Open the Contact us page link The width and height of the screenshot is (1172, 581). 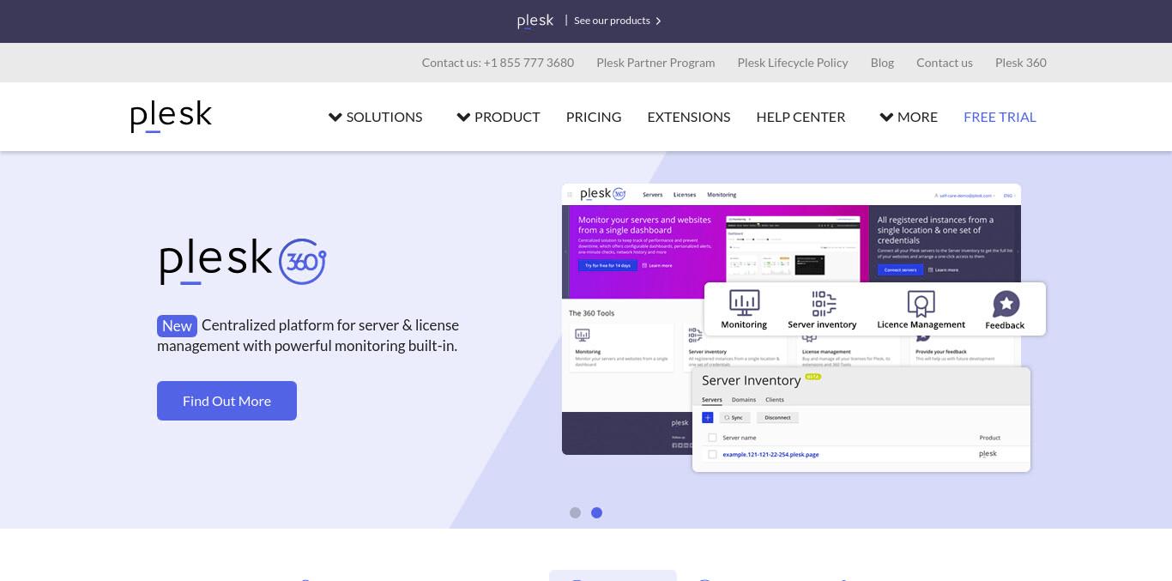(x=945, y=63)
